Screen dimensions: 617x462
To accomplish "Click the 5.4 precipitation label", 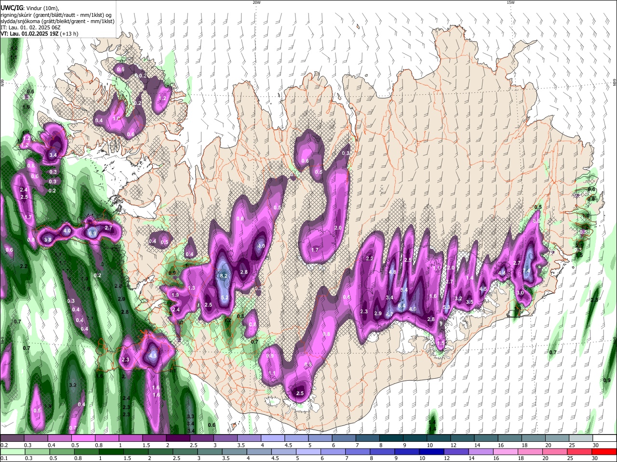I will pos(404,290).
